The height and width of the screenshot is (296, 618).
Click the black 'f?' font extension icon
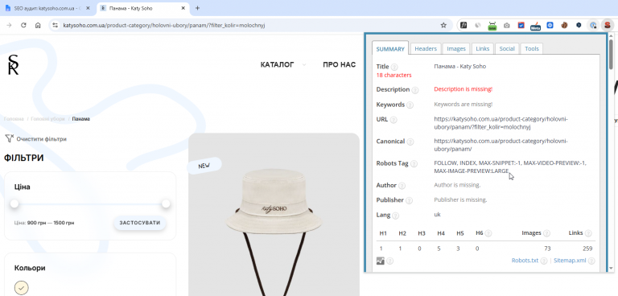tap(463, 25)
